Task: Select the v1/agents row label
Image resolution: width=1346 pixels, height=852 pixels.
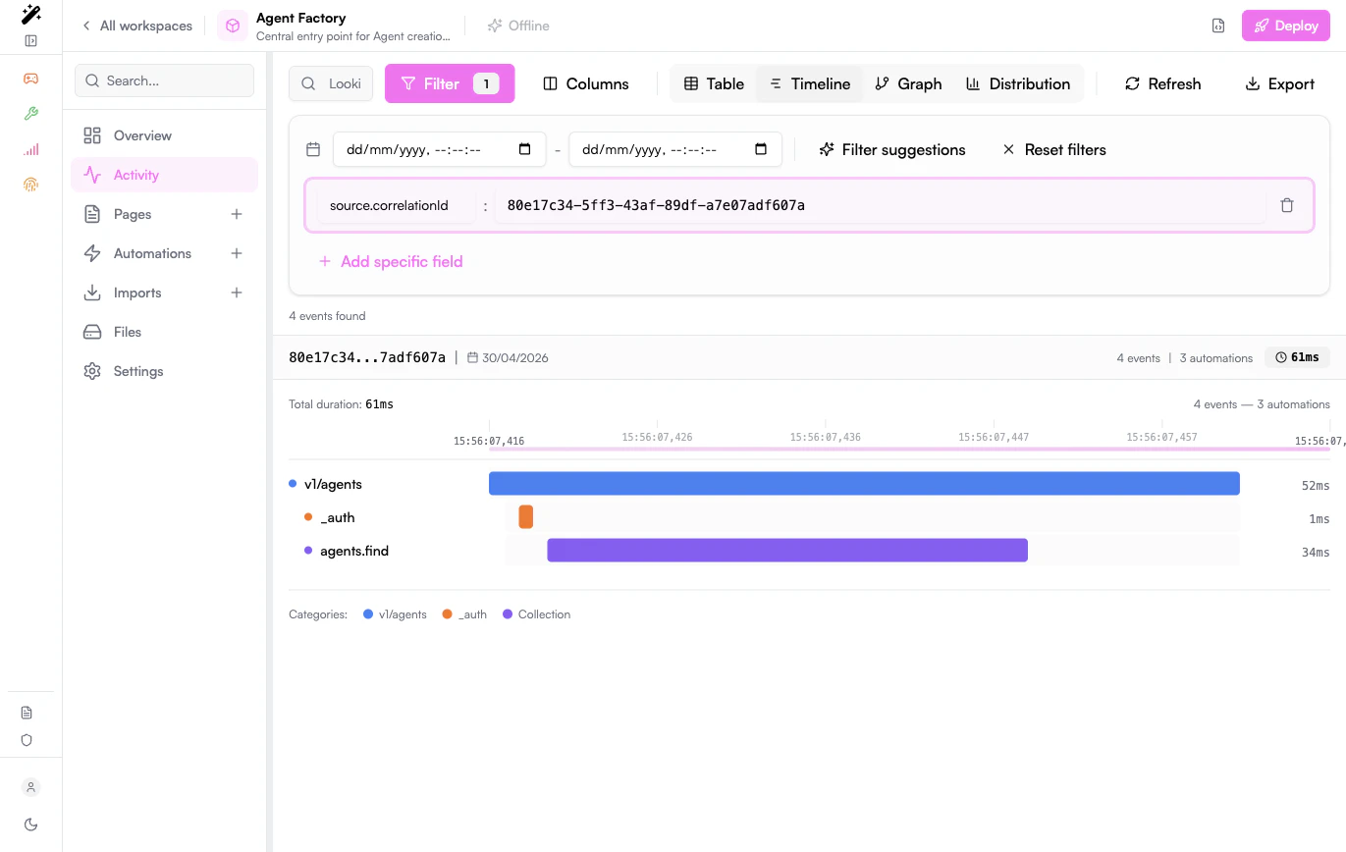Action: click(x=334, y=484)
